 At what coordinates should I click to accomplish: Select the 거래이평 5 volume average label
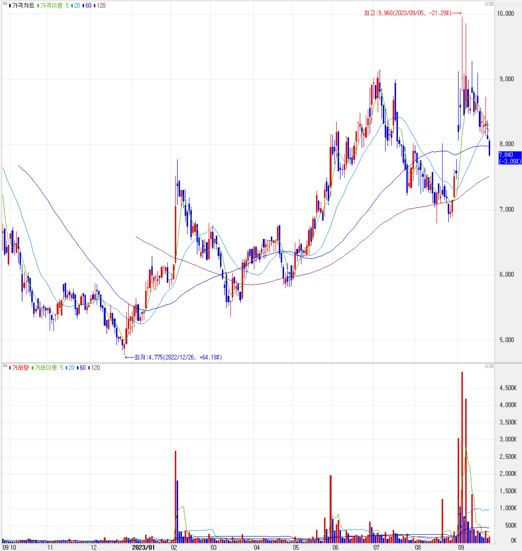[49, 368]
